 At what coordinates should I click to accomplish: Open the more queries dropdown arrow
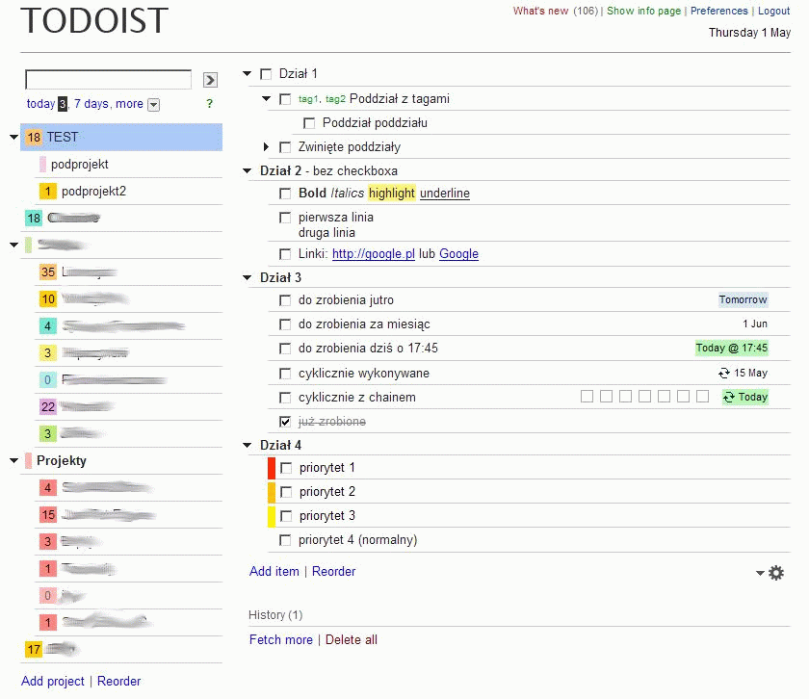pos(153,105)
